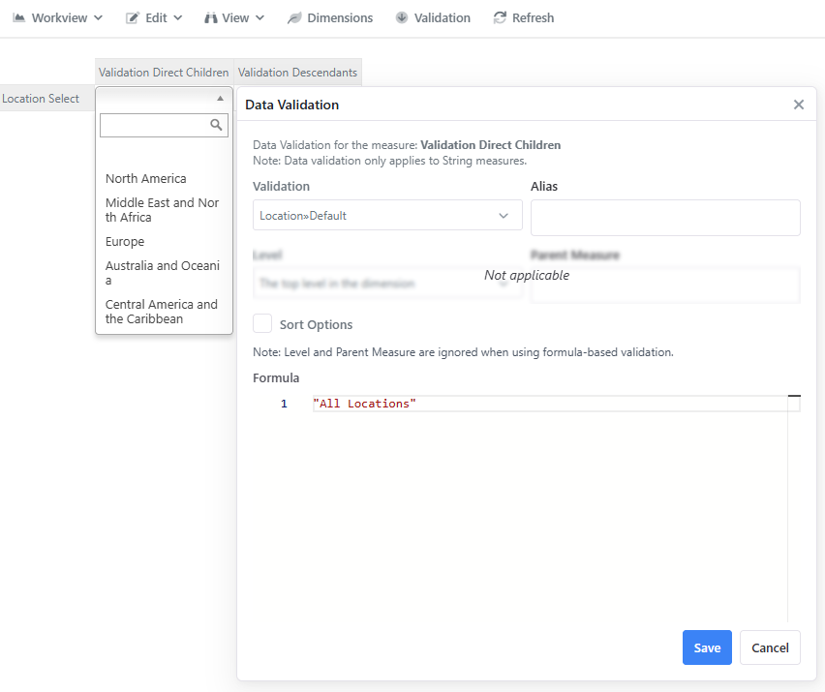825x692 pixels.
Task: Choose North America from the list
Action: 165,178
